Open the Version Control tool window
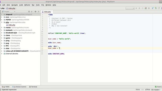Image resolution: width=162 pixels, height=91 pixels. [x=19, y=87]
